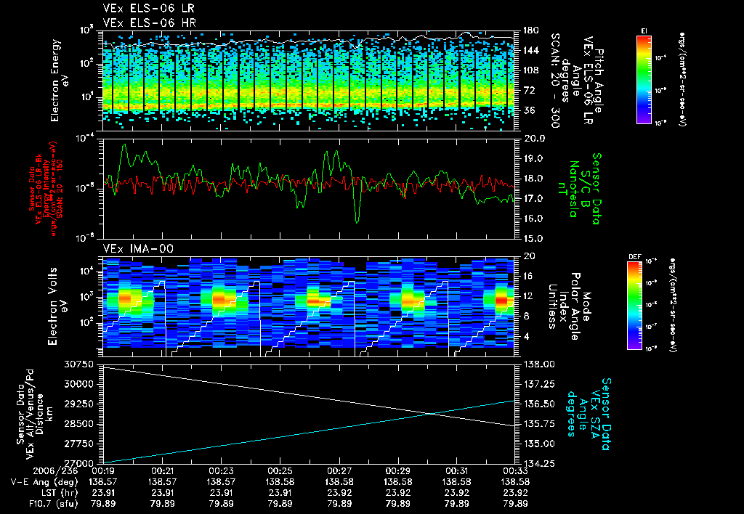The width and height of the screenshot is (744, 514).
Task: Click the 00:19 time axis start label
Action: click(x=103, y=471)
